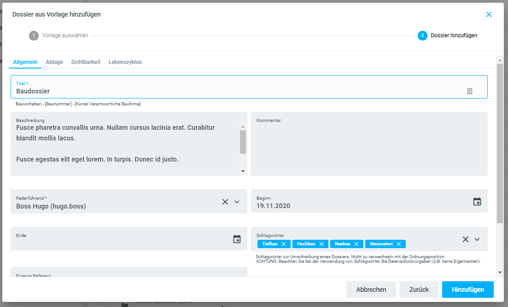Remove the Neubau keyword tag
The height and width of the screenshot is (307, 508).
(356, 244)
